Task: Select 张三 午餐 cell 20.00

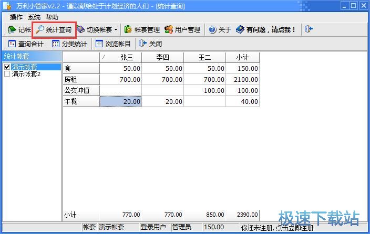Action: (120, 101)
